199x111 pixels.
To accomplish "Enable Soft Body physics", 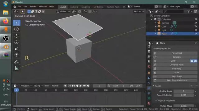I will tap(175, 69).
